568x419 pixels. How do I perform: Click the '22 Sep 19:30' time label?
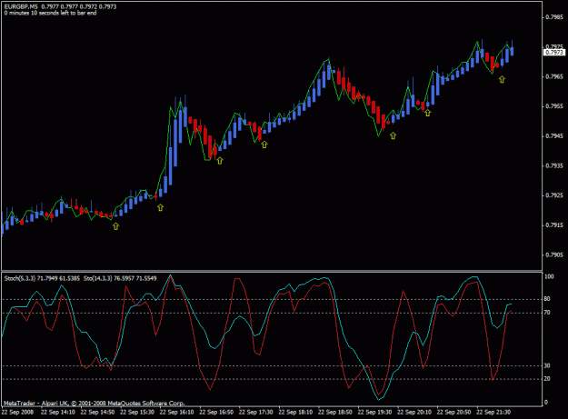click(x=374, y=412)
